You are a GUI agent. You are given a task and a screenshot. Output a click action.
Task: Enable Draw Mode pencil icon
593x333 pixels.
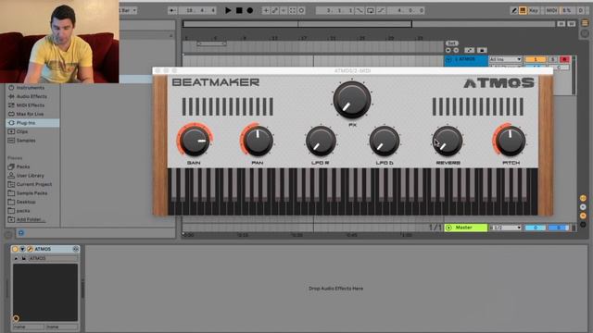[513, 10]
